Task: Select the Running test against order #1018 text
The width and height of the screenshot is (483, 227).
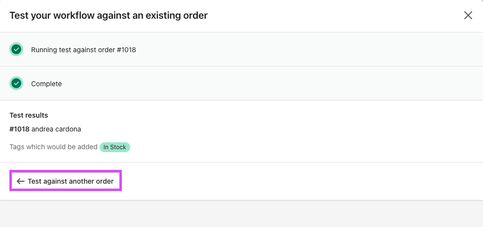Action: coord(83,50)
